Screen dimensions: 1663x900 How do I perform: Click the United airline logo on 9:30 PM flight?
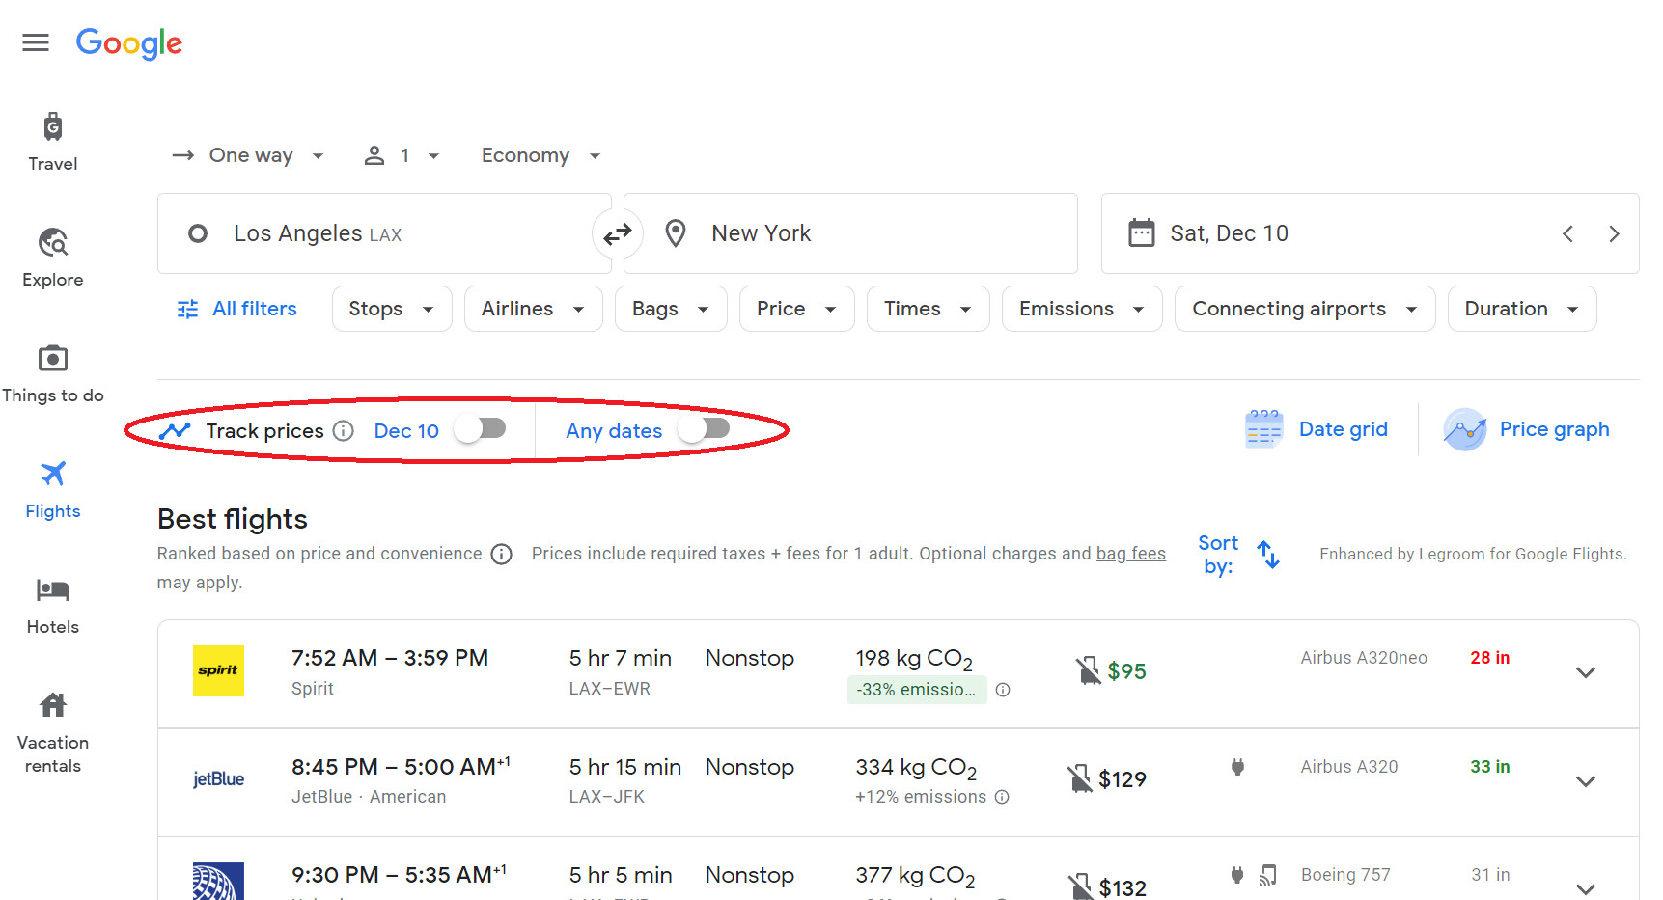tap(218, 881)
